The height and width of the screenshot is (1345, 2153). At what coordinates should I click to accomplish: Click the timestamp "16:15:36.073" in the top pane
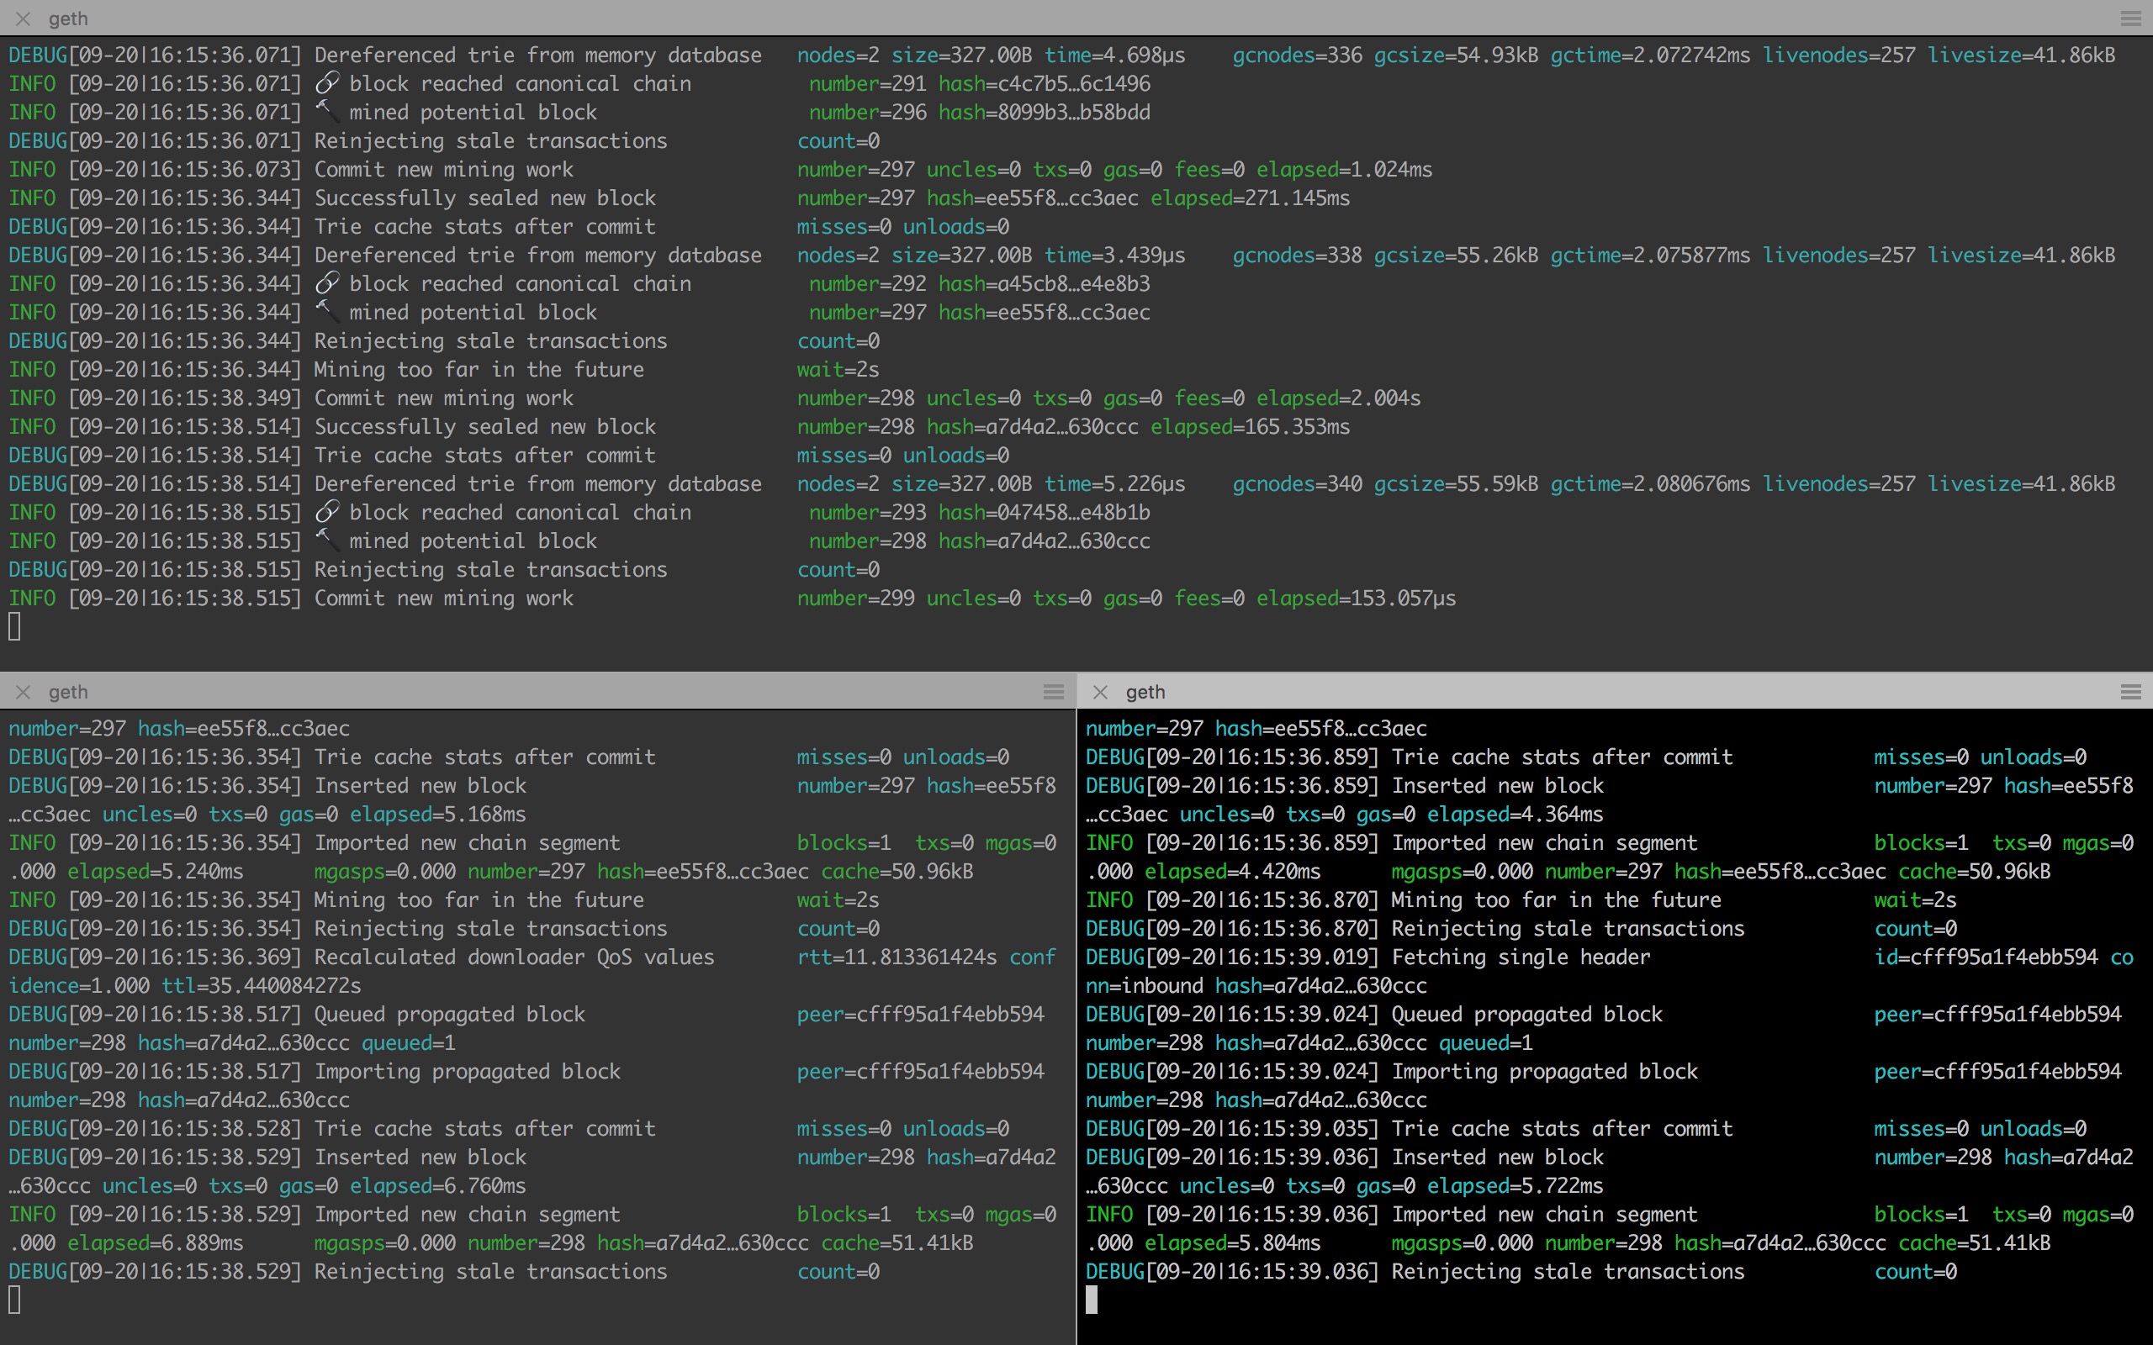point(220,169)
